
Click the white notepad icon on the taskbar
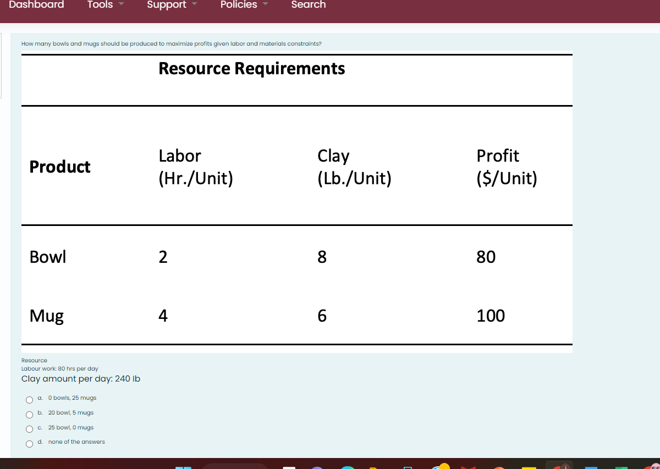click(x=289, y=466)
